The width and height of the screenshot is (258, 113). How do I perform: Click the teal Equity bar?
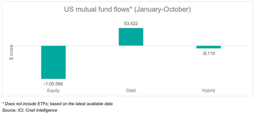tap(53, 62)
